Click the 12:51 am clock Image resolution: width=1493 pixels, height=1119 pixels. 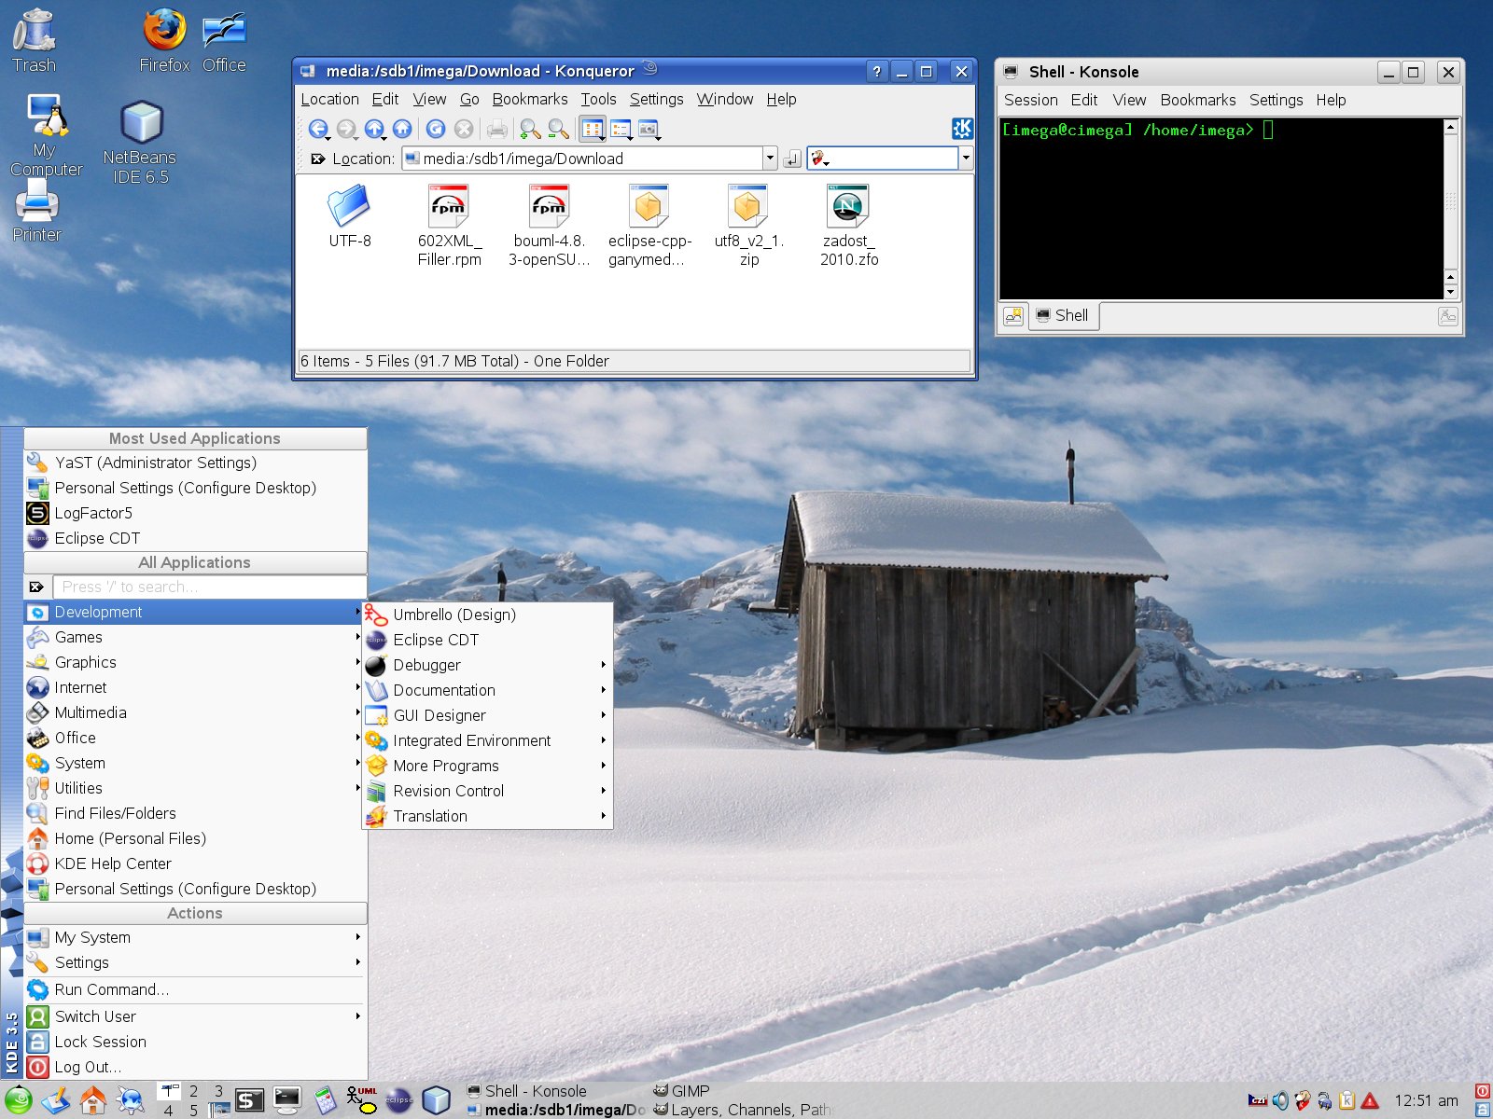pos(1426,1101)
